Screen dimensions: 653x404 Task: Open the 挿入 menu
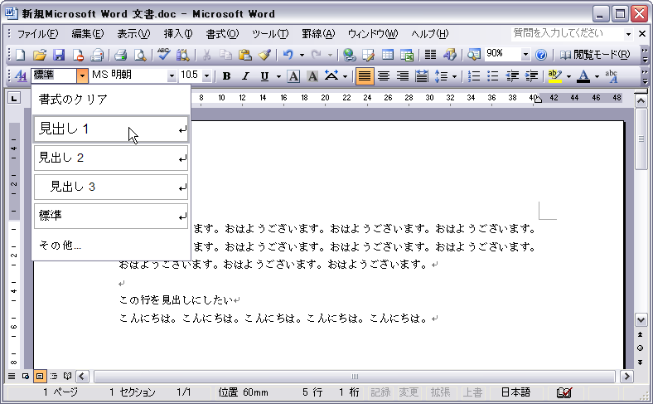[177, 34]
